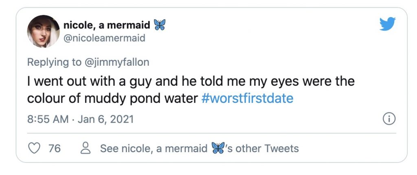Open the @nicoleamermaid handle
This screenshot has height=175, width=417.
click(x=104, y=38)
